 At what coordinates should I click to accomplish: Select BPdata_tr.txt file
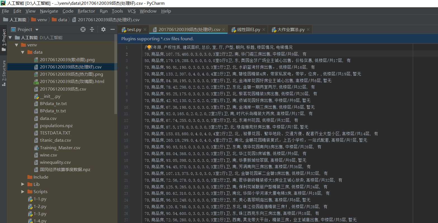click(53, 111)
